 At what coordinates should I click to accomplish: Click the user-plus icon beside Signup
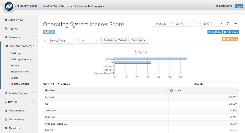coord(6,28)
